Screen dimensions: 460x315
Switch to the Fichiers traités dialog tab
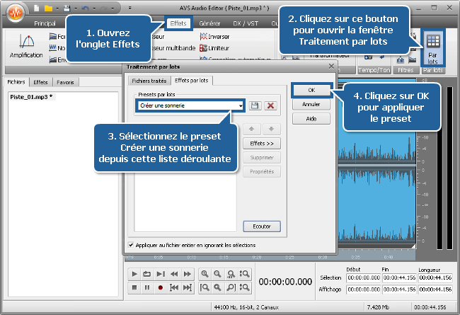[149, 81]
